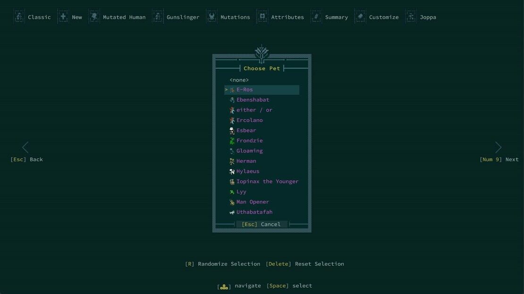Click the Gunslinger calling icon
The height and width of the screenshot is (294, 524).
click(x=158, y=16)
